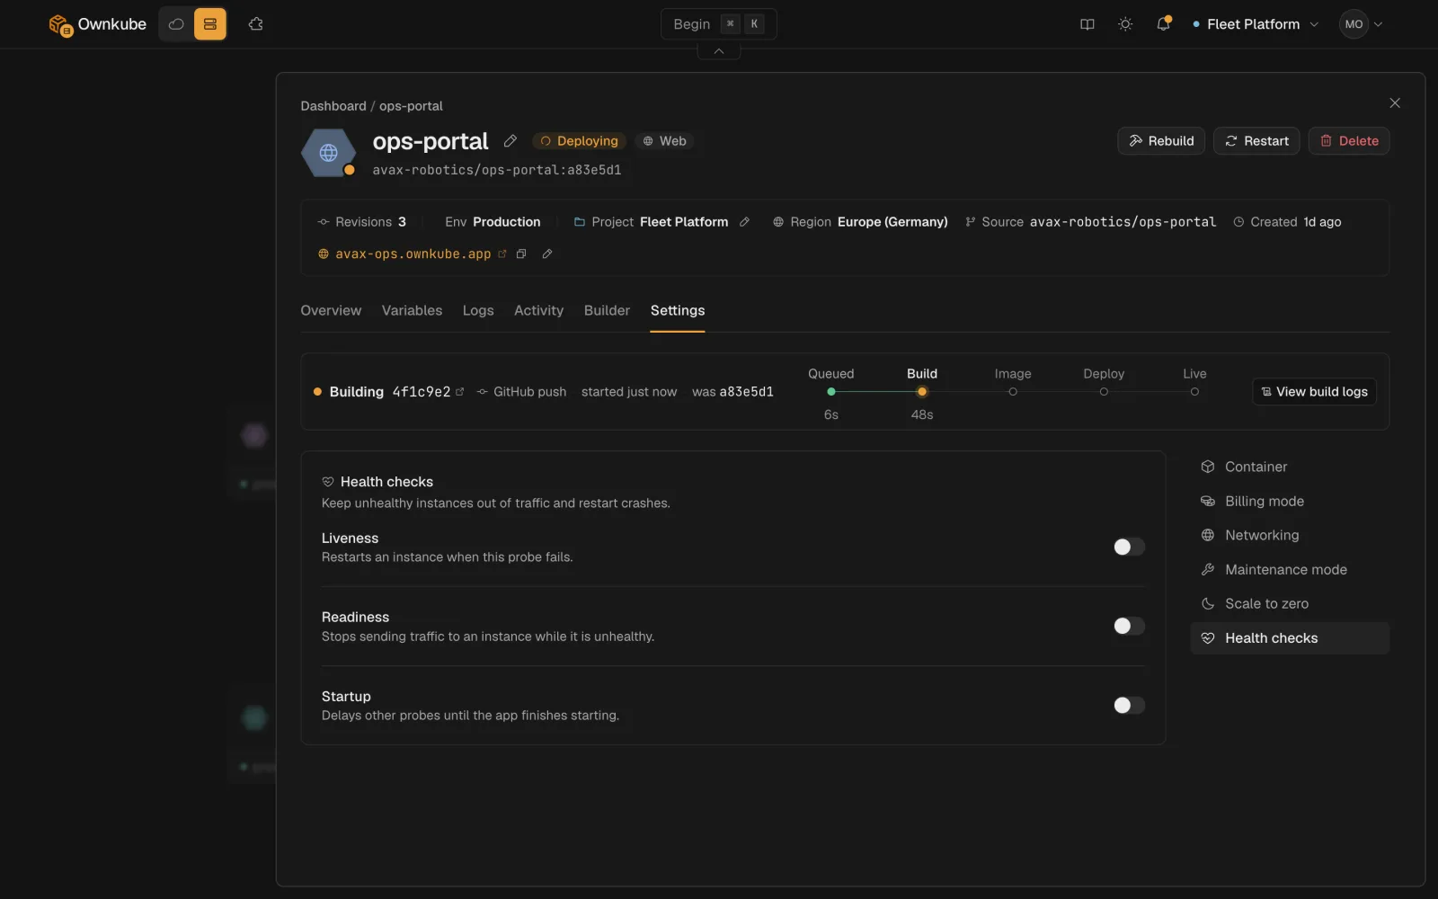Edit the domain pencil icon
1438x899 pixels.
[546, 254]
